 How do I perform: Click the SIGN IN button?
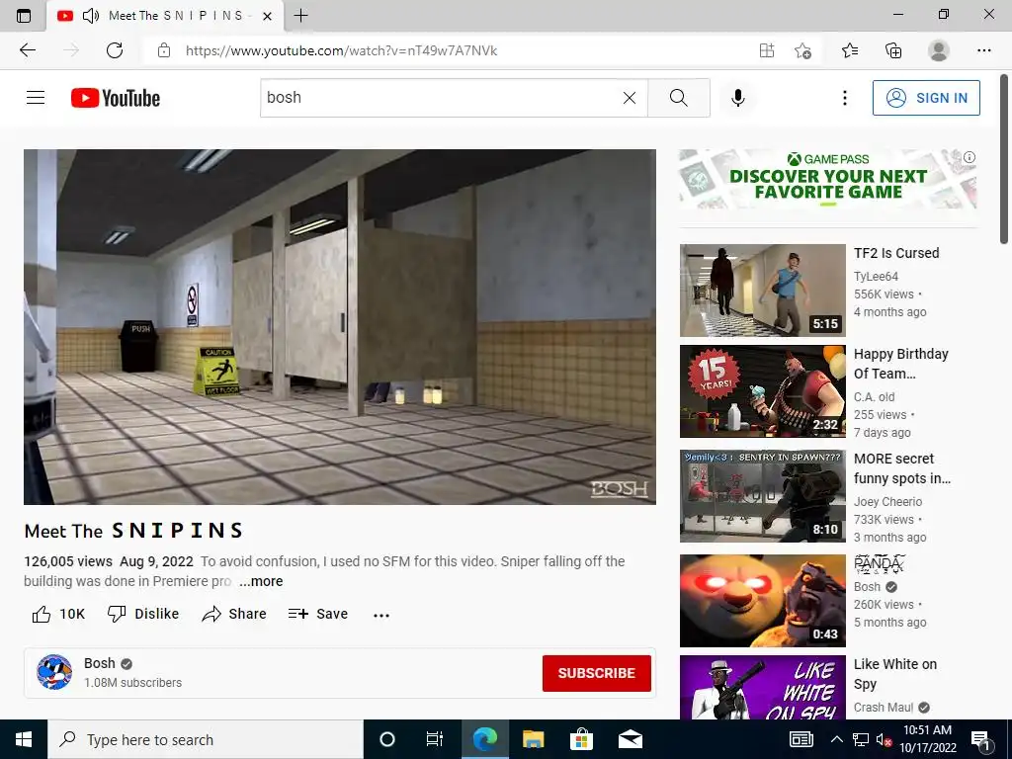[926, 98]
